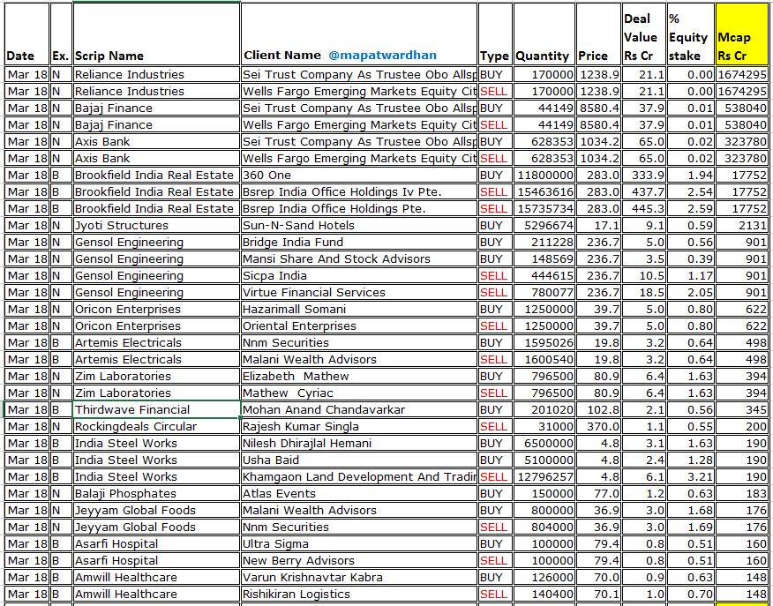Select the 445.3 deal value cell
The height and width of the screenshot is (606, 773).
pyautogui.click(x=643, y=209)
